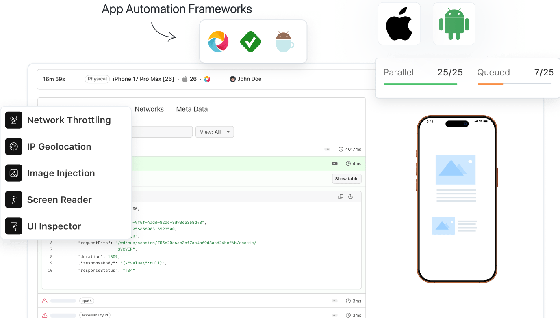Toggle dark mode with the moon icon
Screen dimensions: 560x318
350,196
